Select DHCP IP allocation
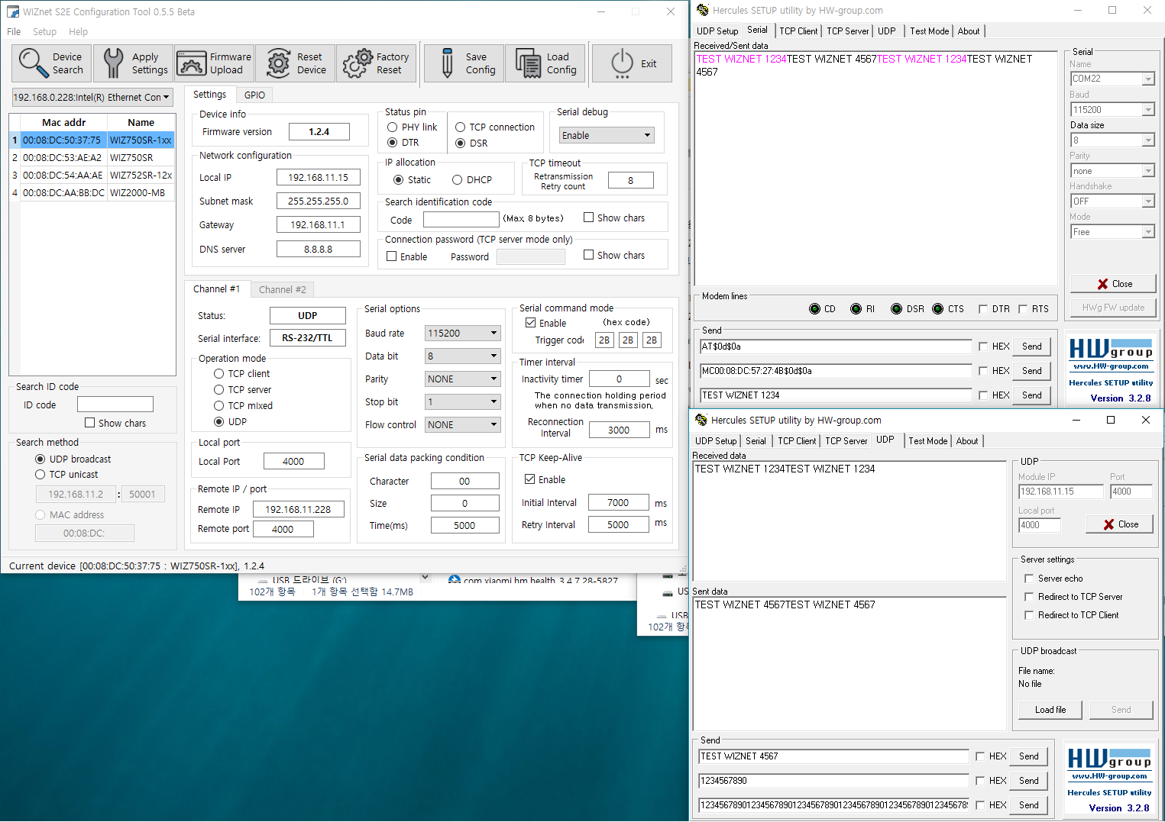Viewport: 1165px width, 822px height. [x=457, y=180]
